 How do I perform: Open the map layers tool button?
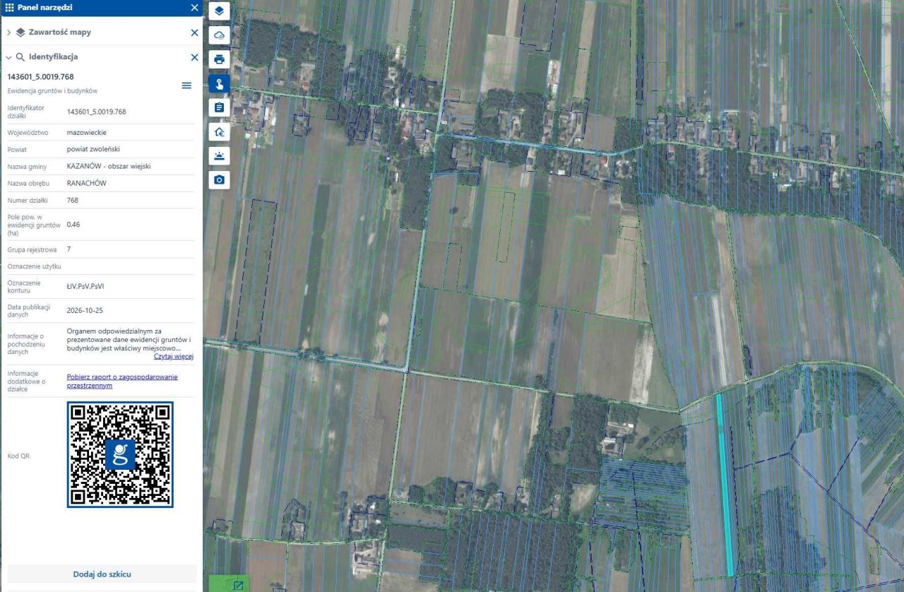[x=219, y=11]
